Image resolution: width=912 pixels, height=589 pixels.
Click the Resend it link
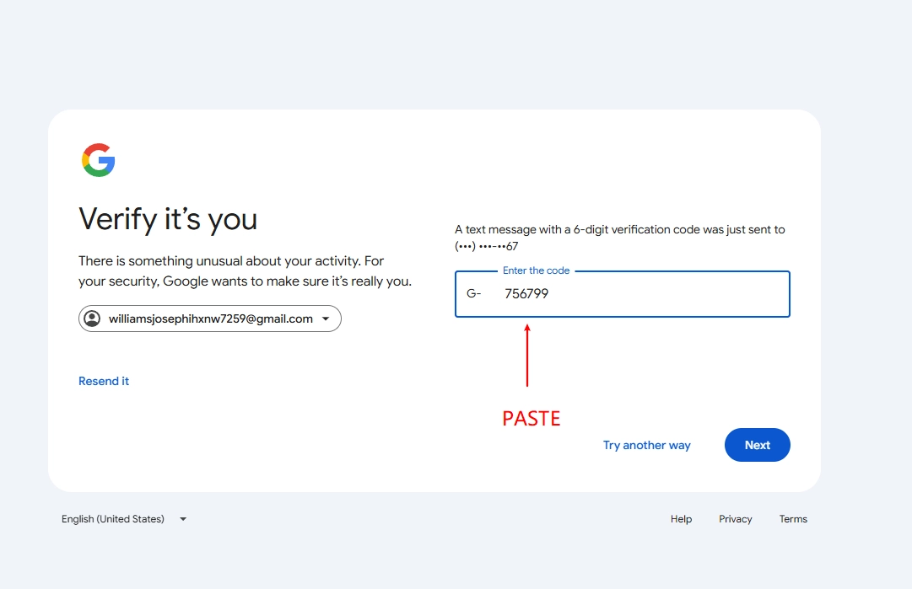[x=104, y=381]
